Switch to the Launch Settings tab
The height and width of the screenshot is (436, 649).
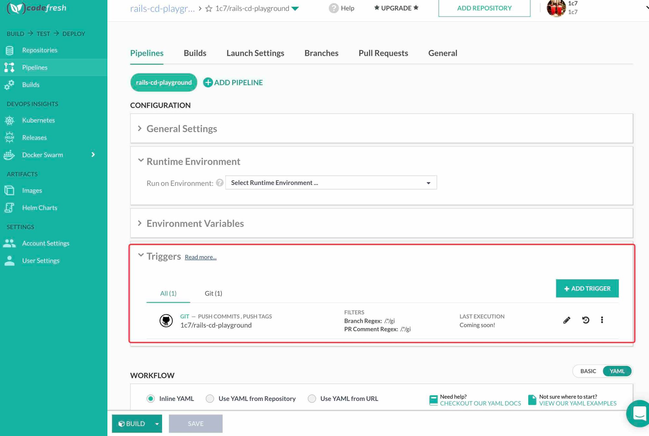point(255,53)
